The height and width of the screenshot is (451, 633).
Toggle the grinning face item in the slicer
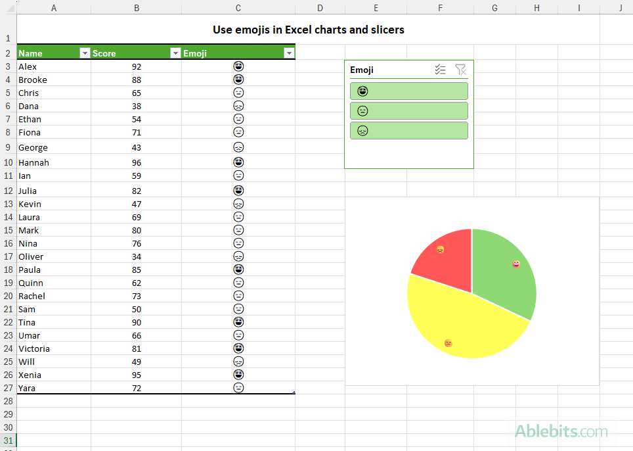[408, 91]
